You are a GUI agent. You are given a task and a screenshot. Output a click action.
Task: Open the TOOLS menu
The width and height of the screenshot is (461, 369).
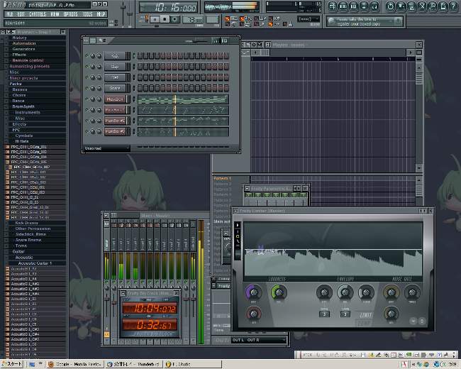(87, 14)
